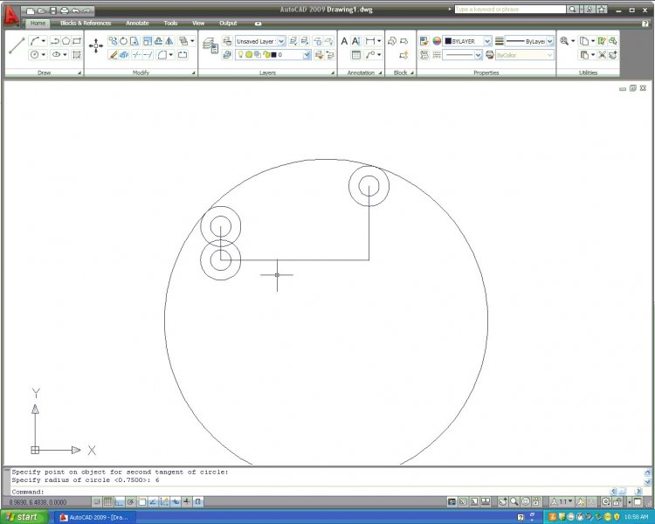Click the Insert Block icon
Screen dimensions: 655x524
tap(392, 41)
